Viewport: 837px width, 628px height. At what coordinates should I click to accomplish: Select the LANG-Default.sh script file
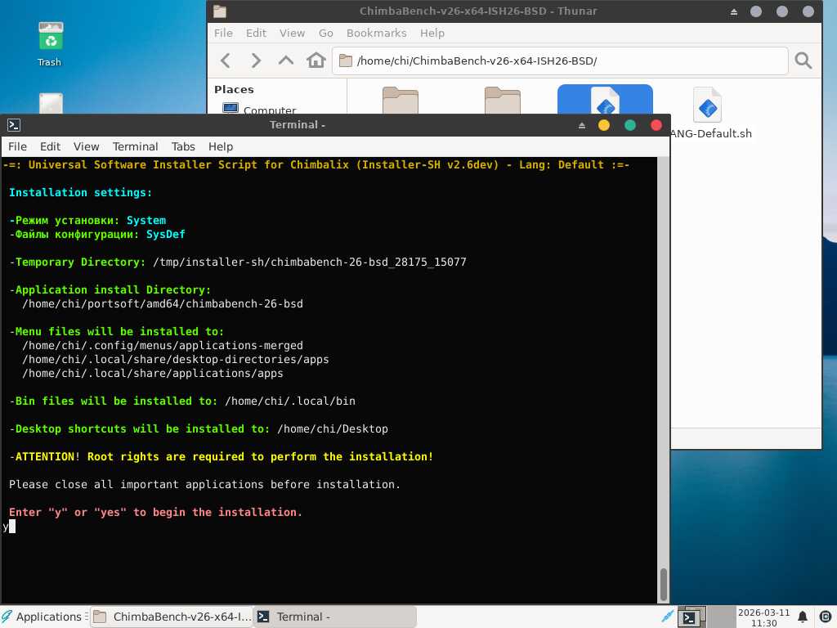[x=707, y=106]
